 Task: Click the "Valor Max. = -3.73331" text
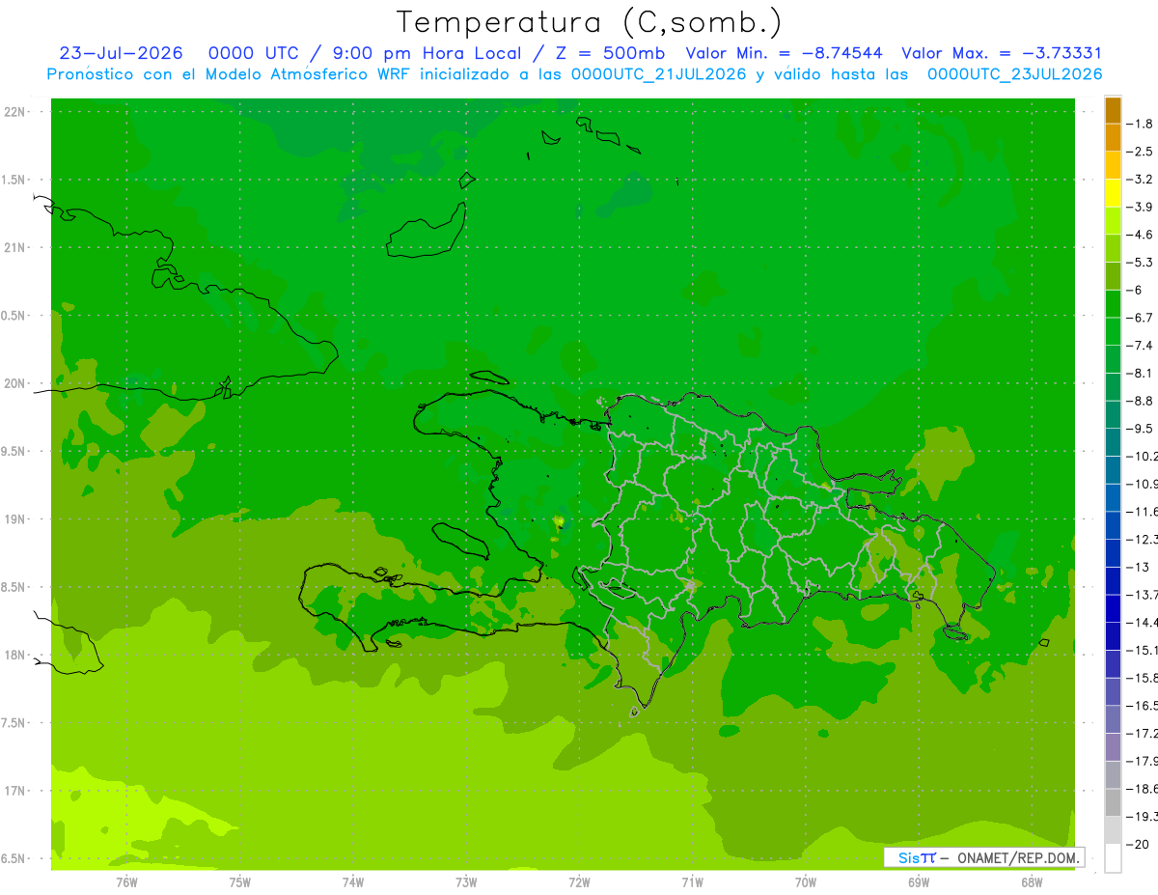[x=1002, y=53]
